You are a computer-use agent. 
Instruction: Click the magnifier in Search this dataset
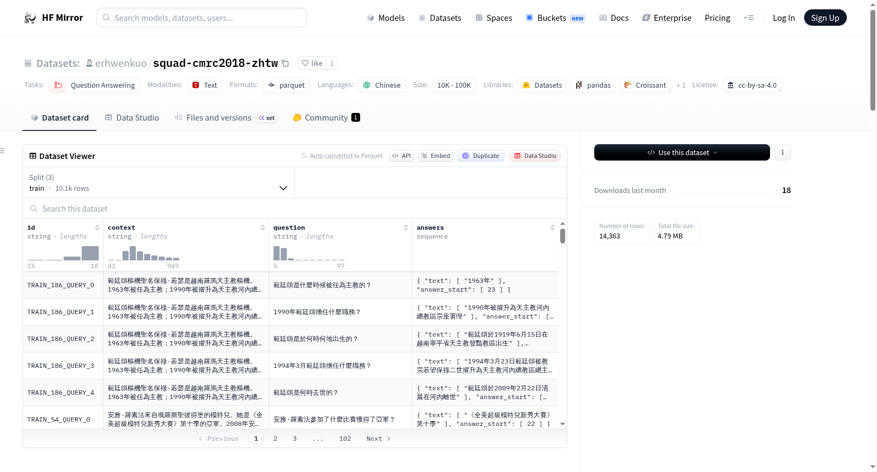(34, 208)
